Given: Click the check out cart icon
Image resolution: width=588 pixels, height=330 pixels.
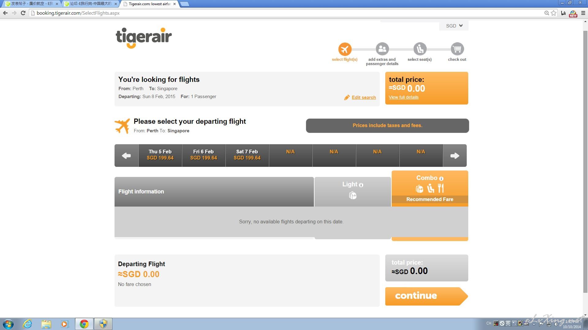Looking at the screenshot, I should 457,49.
